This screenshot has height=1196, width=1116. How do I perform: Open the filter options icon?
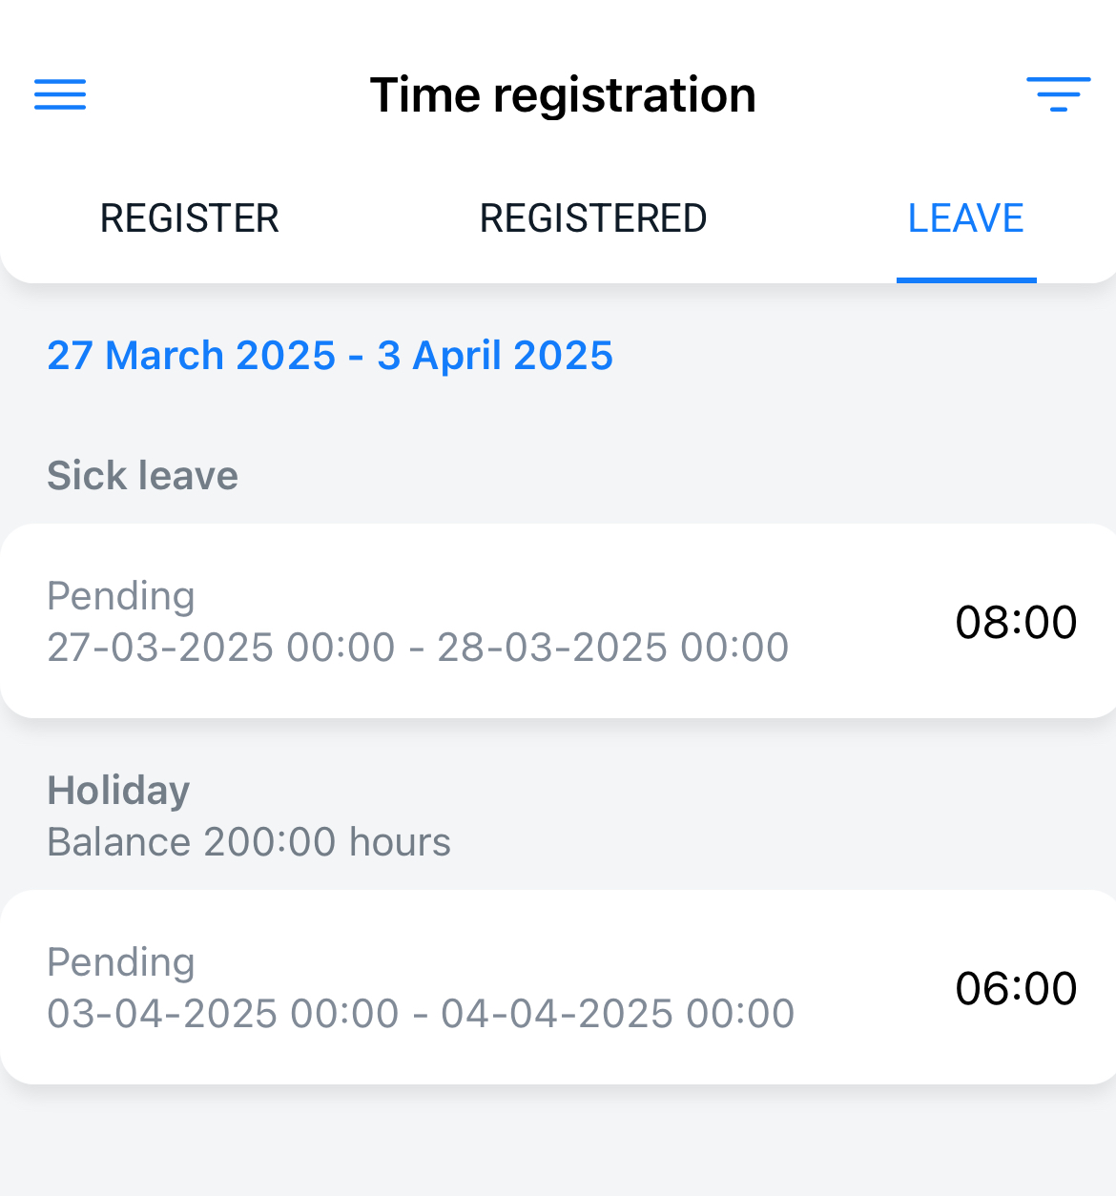tap(1058, 94)
